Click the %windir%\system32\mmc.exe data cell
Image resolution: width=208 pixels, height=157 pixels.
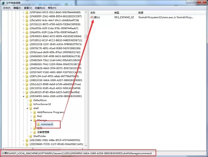(x=166, y=17)
